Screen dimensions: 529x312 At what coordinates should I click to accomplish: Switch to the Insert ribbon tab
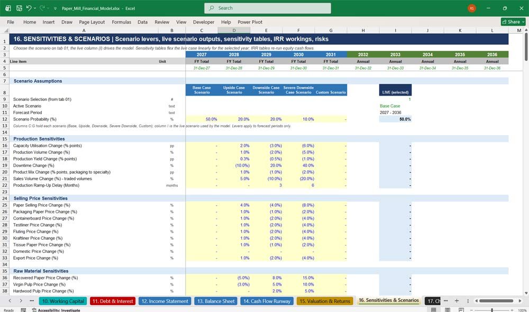[x=49, y=22]
